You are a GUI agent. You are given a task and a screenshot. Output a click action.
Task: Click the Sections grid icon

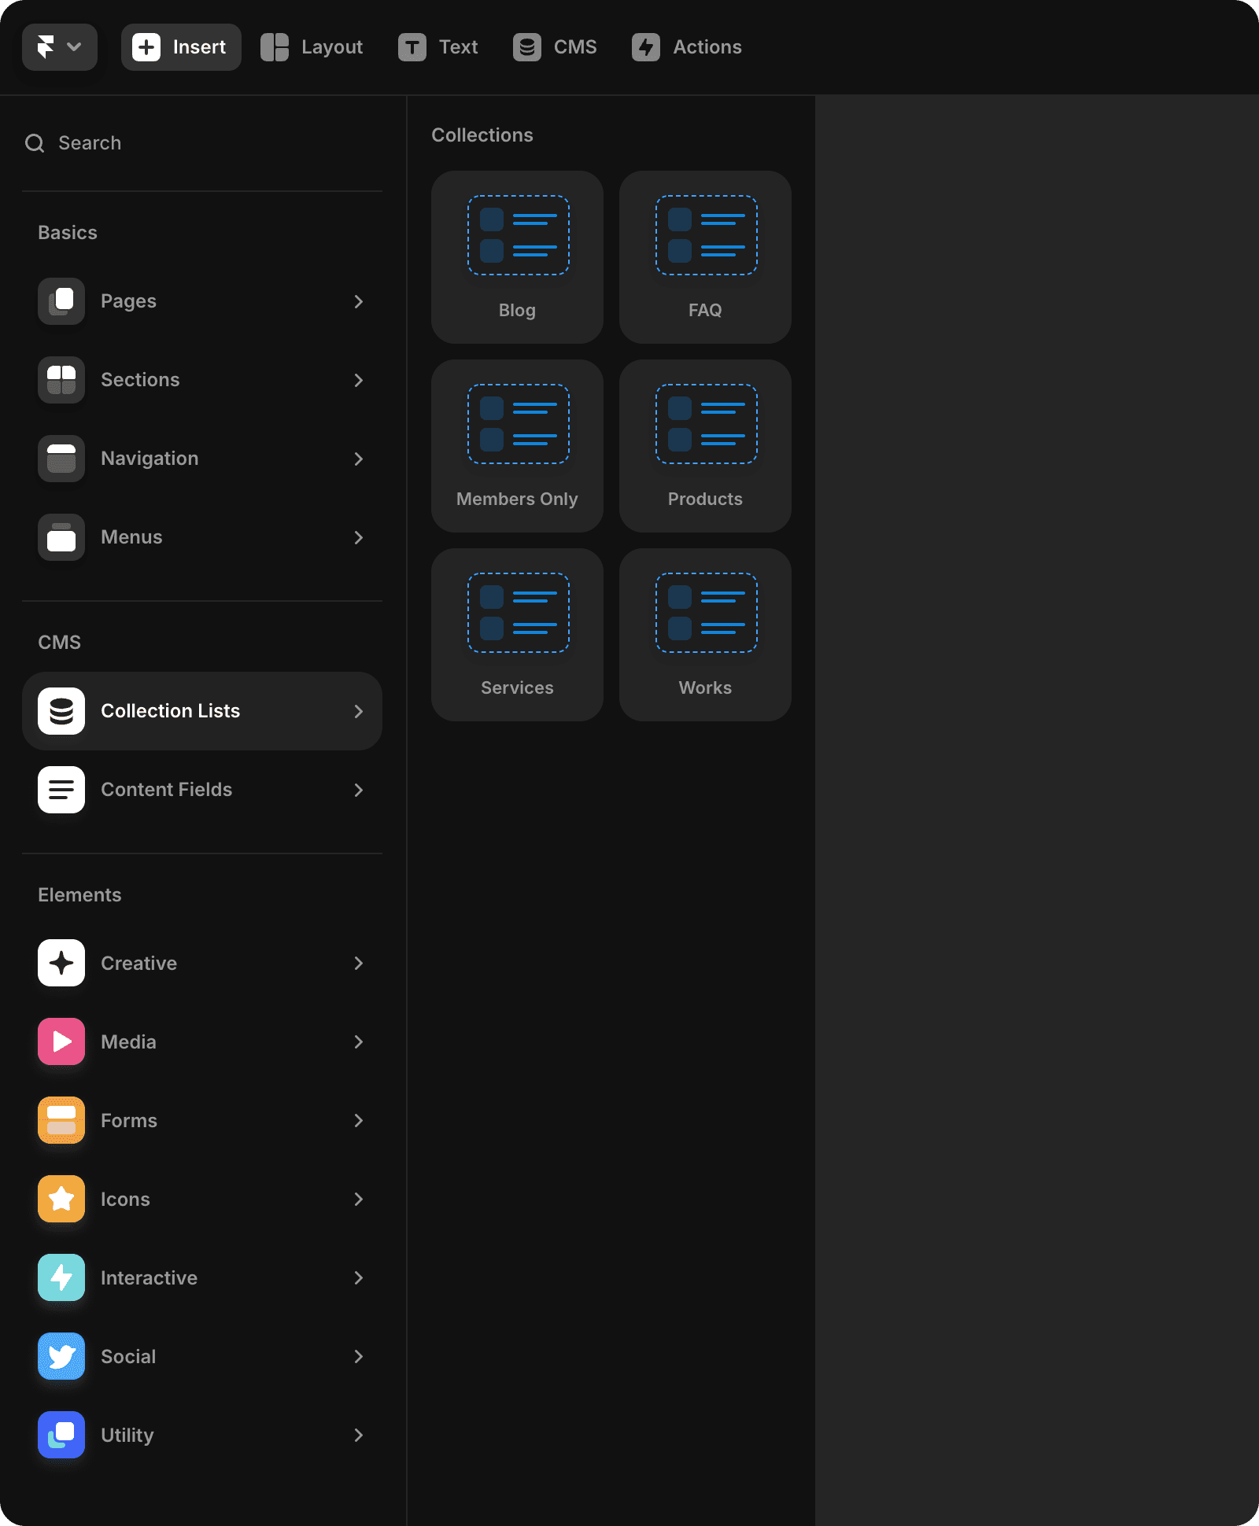point(61,380)
